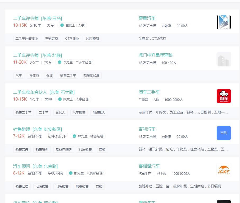Click the chat icon beside 李先生

point(60,62)
